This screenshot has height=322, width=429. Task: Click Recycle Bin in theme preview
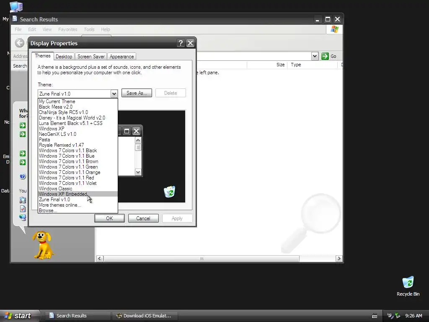pyautogui.click(x=170, y=192)
